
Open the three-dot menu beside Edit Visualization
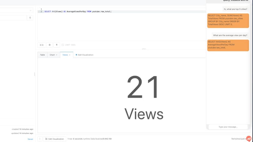pyautogui.click(x=40, y=139)
